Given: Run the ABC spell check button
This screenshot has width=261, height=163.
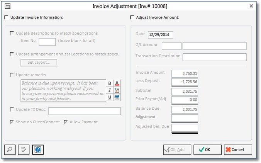Looking at the screenshot, I should pos(24,149).
